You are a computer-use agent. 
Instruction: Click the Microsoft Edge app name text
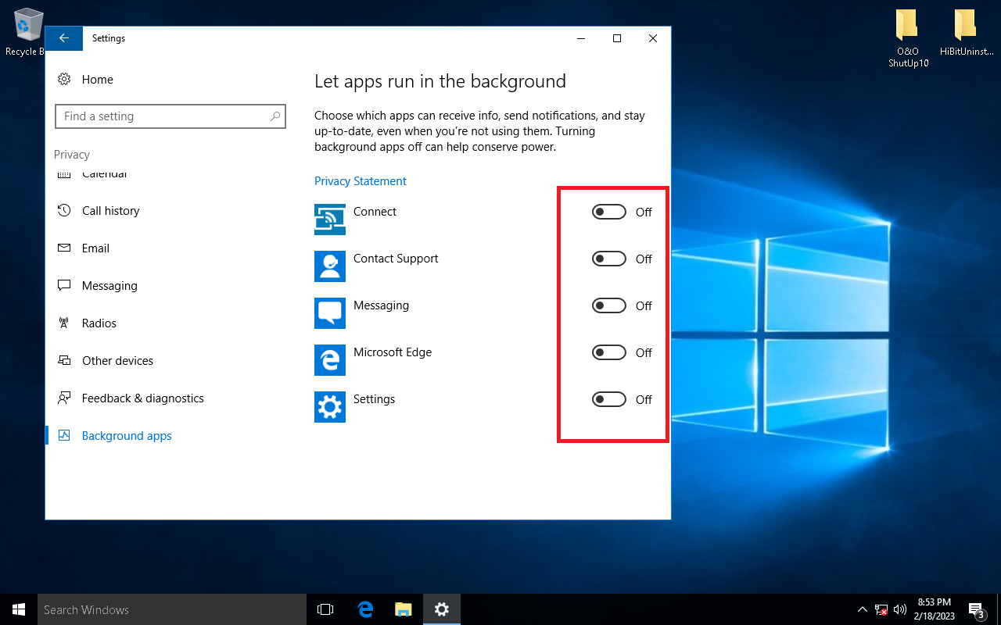tap(393, 352)
